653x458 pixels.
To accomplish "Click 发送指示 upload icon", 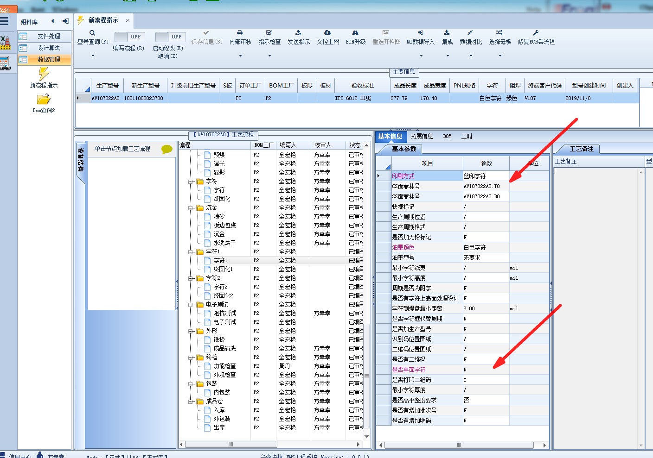I will pos(298,33).
